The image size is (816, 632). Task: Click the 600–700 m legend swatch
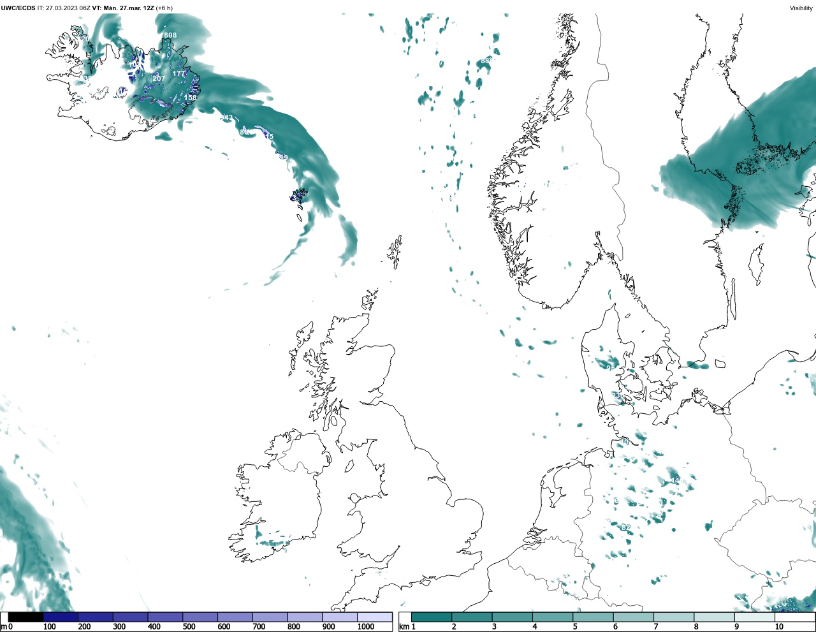[235, 617]
